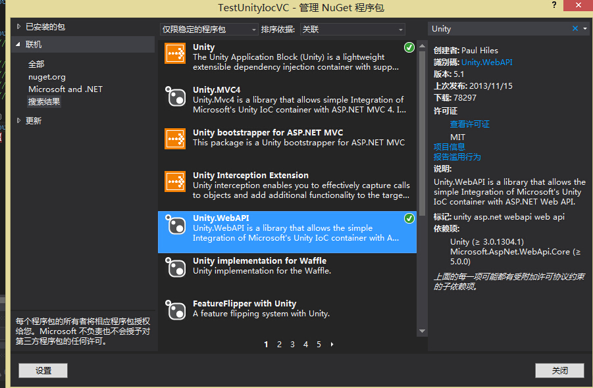The height and width of the screenshot is (388, 593).
Task: Click the package list scrollbar thumb
Action: (423, 133)
